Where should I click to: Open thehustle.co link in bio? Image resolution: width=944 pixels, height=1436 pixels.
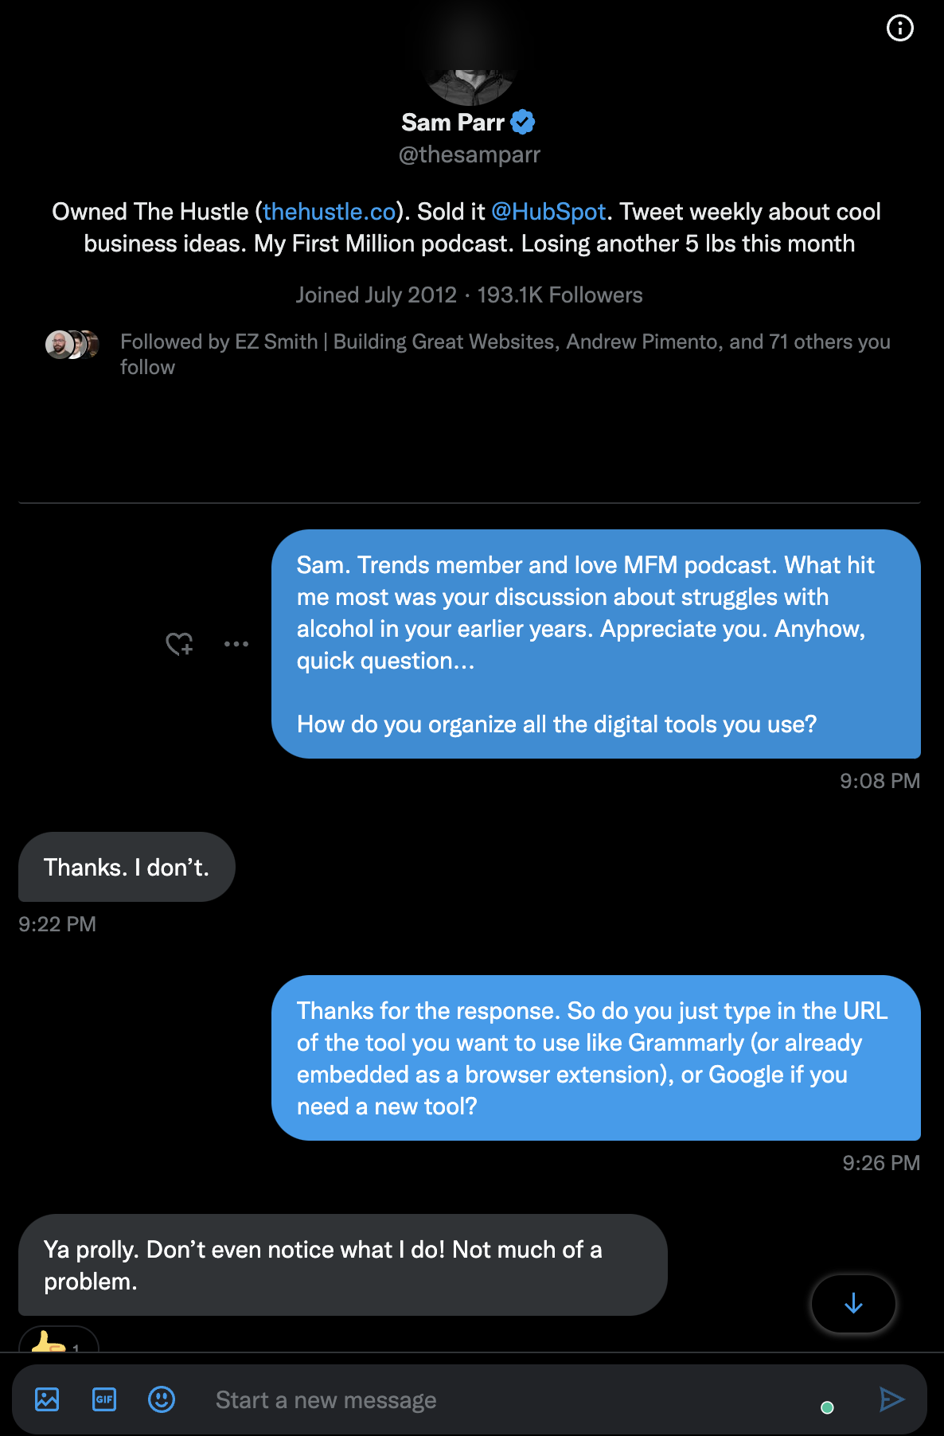coord(330,212)
